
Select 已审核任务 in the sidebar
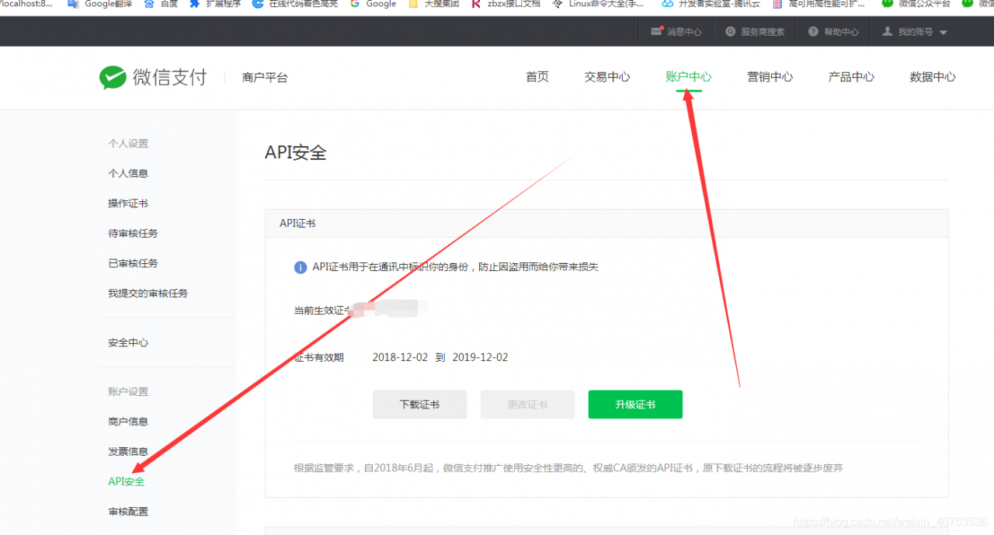click(133, 263)
